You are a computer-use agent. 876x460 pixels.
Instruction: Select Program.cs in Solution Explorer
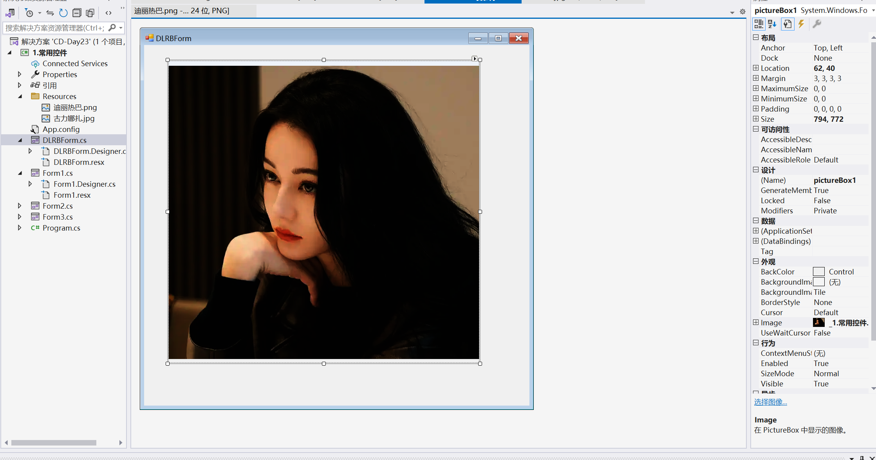click(61, 228)
